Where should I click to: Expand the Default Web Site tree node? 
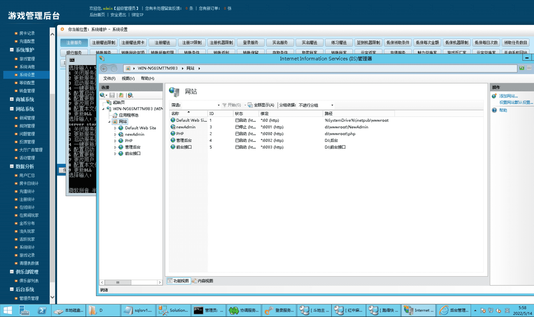tap(115, 128)
